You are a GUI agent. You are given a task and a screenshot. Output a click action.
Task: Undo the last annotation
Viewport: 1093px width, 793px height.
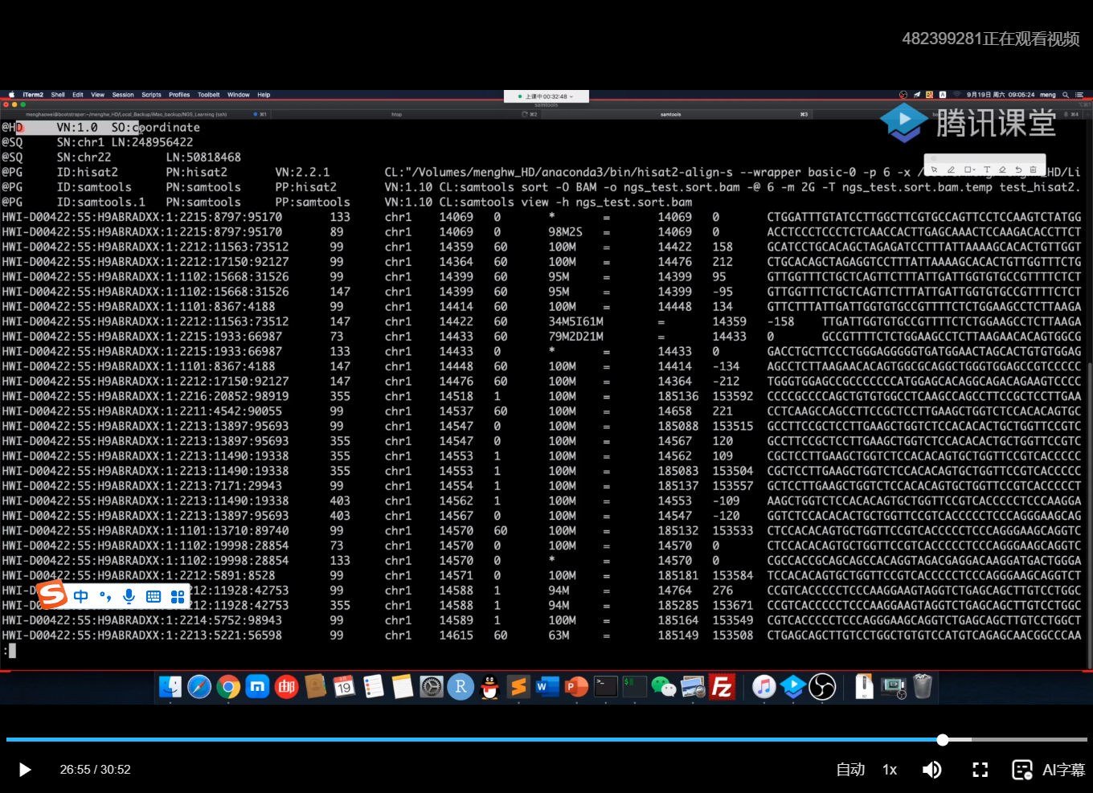pos(1018,170)
